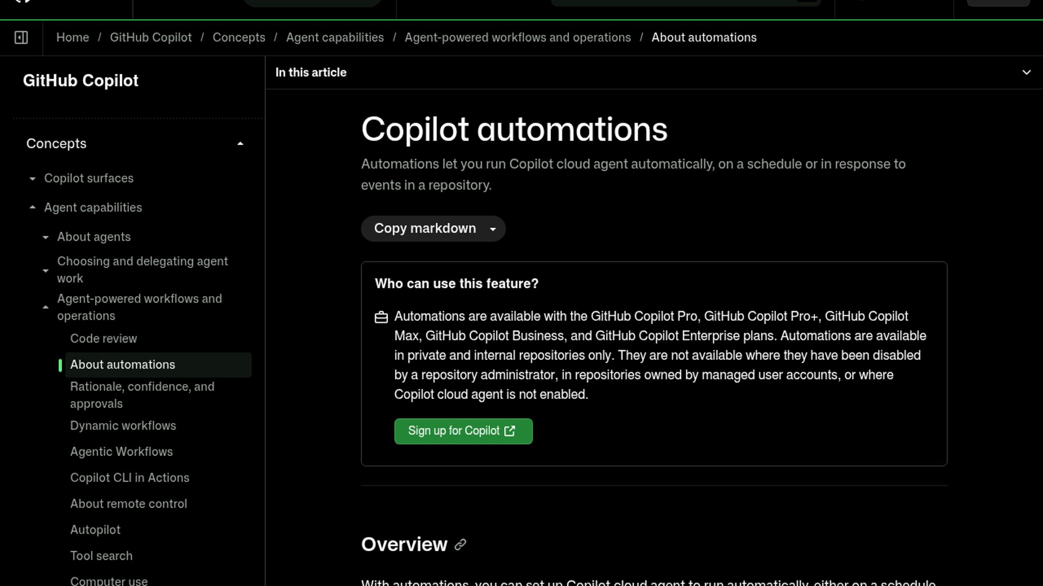Viewport: 1043px width, 586px height.
Task: Open Agent capabilities breadcrumb
Action: [x=335, y=37]
